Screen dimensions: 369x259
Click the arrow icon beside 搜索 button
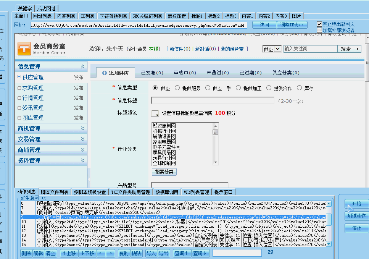pyautogui.click(x=358, y=49)
